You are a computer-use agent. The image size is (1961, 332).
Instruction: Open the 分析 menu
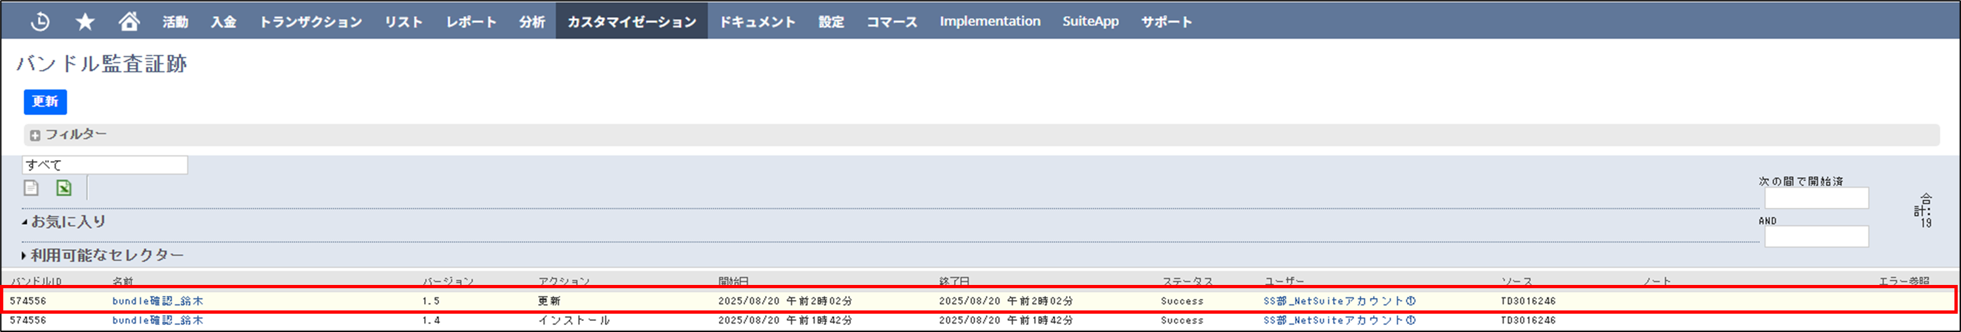532,22
